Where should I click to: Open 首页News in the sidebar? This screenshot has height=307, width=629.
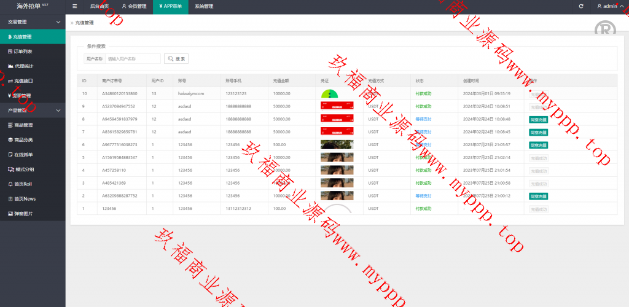(25, 199)
